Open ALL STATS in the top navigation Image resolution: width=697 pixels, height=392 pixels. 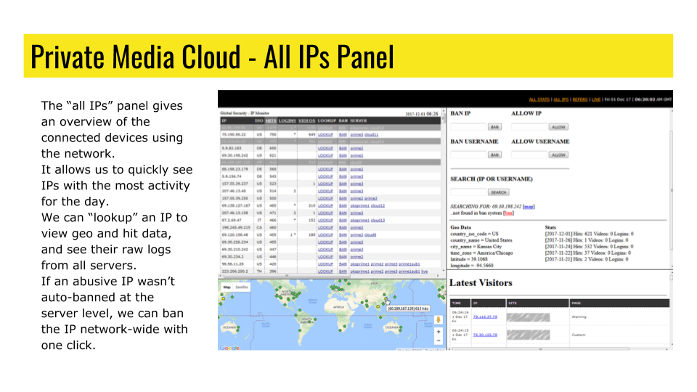(x=539, y=99)
